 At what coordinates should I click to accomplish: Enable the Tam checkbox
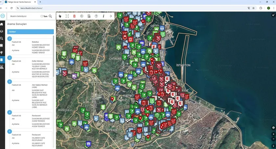[42, 16]
